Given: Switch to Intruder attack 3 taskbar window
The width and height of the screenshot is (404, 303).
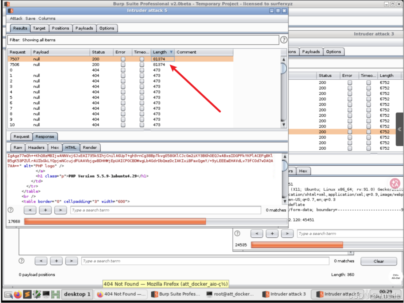Looking at the screenshot, I should [x=284, y=294].
